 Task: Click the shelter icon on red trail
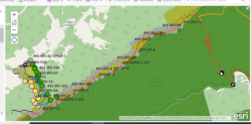221,73
